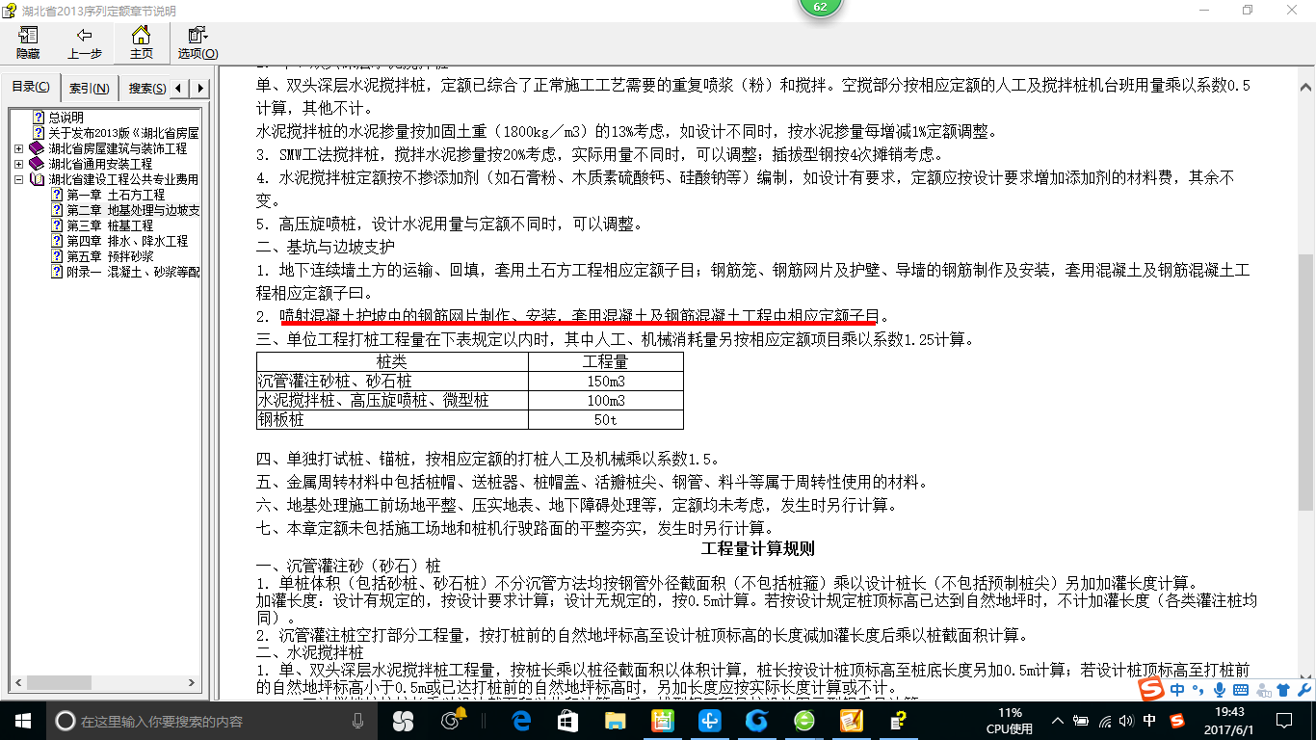The width and height of the screenshot is (1316, 740).
Task: Click the 钢板桩 table cell
Action: 392,419
